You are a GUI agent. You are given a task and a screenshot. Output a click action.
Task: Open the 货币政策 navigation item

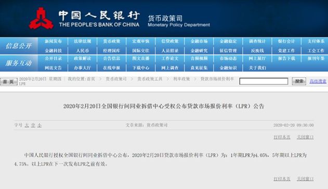[111, 41]
